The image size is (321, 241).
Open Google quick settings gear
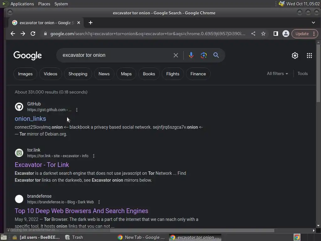(x=295, y=55)
